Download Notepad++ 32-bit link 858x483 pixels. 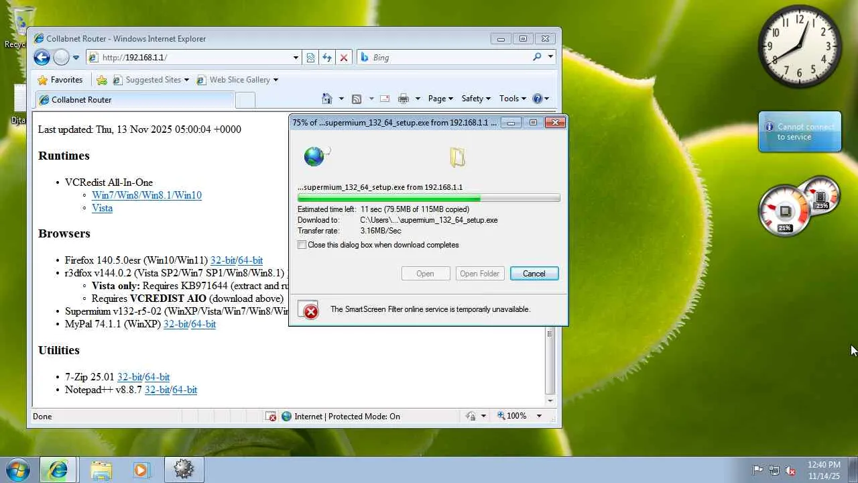(x=157, y=390)
